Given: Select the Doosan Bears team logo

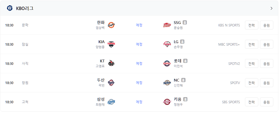Looking at the screenshot, I should click(111, 83).
